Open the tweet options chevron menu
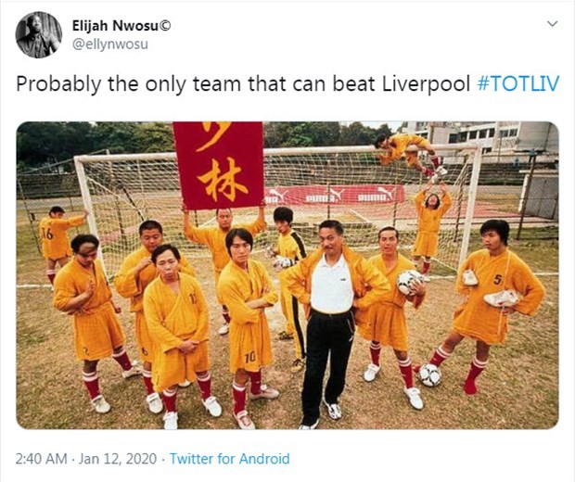This screenshot has width=575, height=482. (x=552, y=24)
